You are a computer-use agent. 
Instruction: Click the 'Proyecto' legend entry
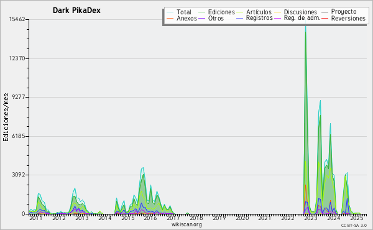344,12
